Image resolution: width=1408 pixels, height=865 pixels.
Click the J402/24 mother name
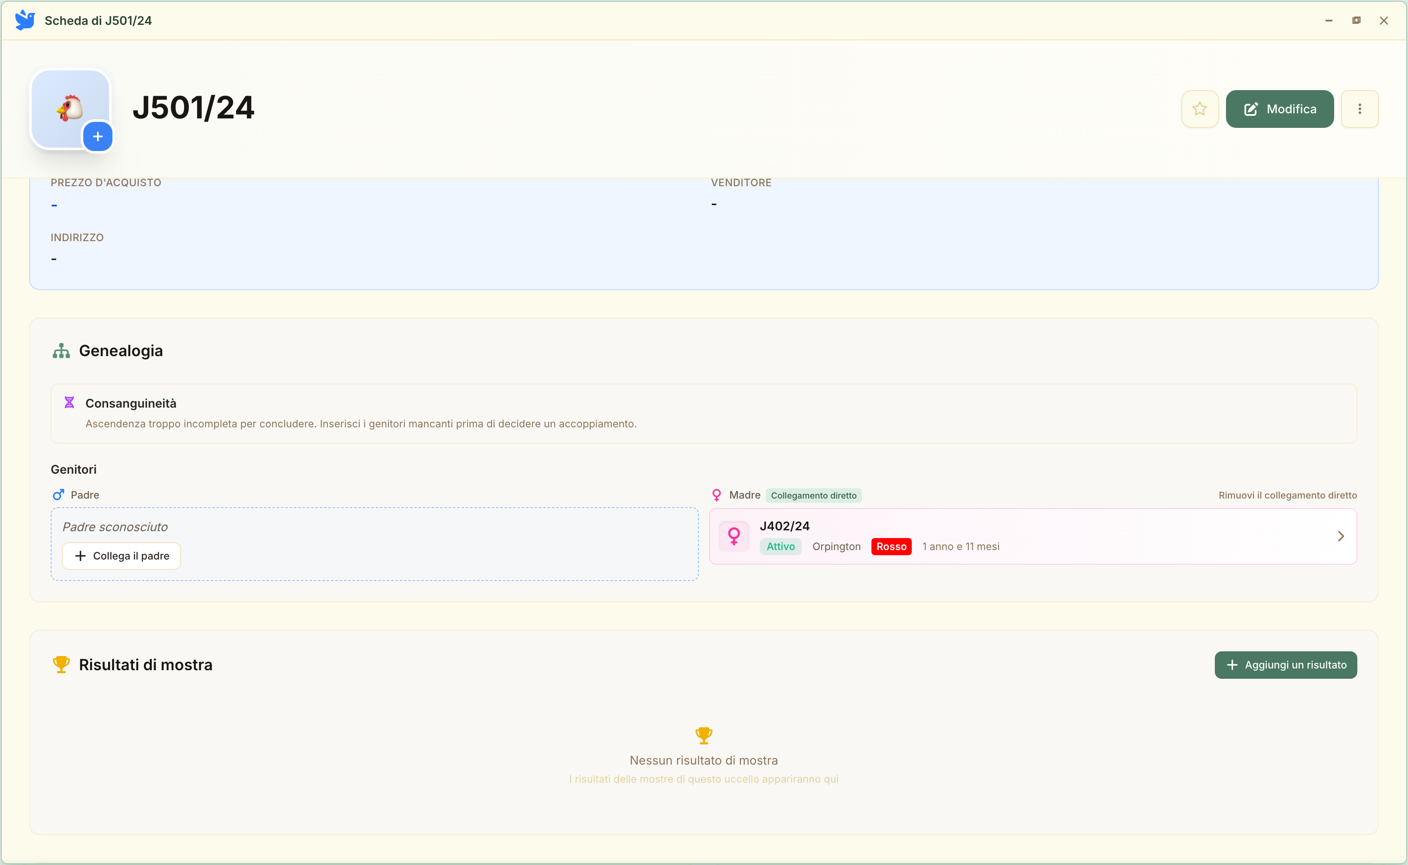(x=784, y=526)
